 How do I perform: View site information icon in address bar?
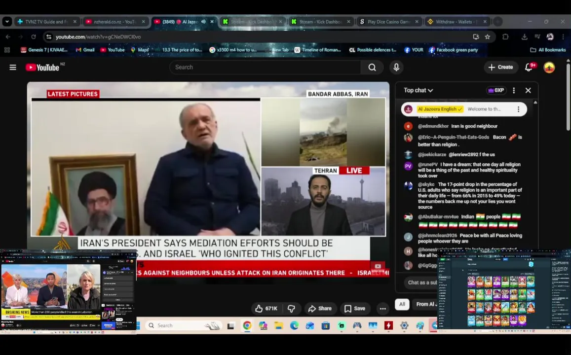49,37
